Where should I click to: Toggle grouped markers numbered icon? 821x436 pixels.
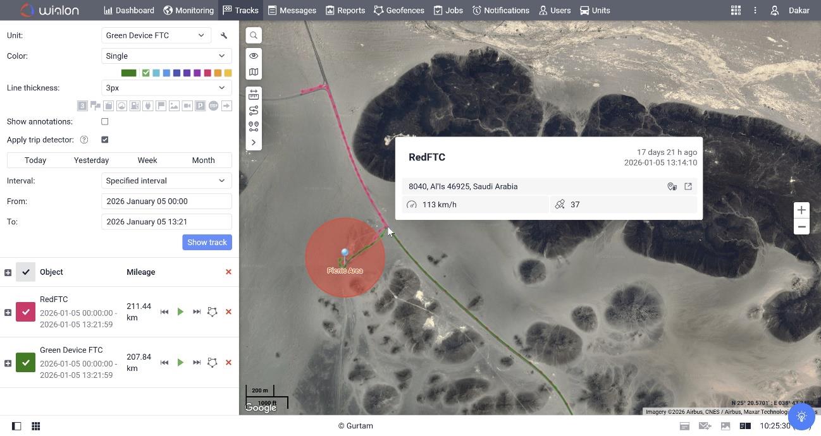pyautogui.click(x=82, y=106)
